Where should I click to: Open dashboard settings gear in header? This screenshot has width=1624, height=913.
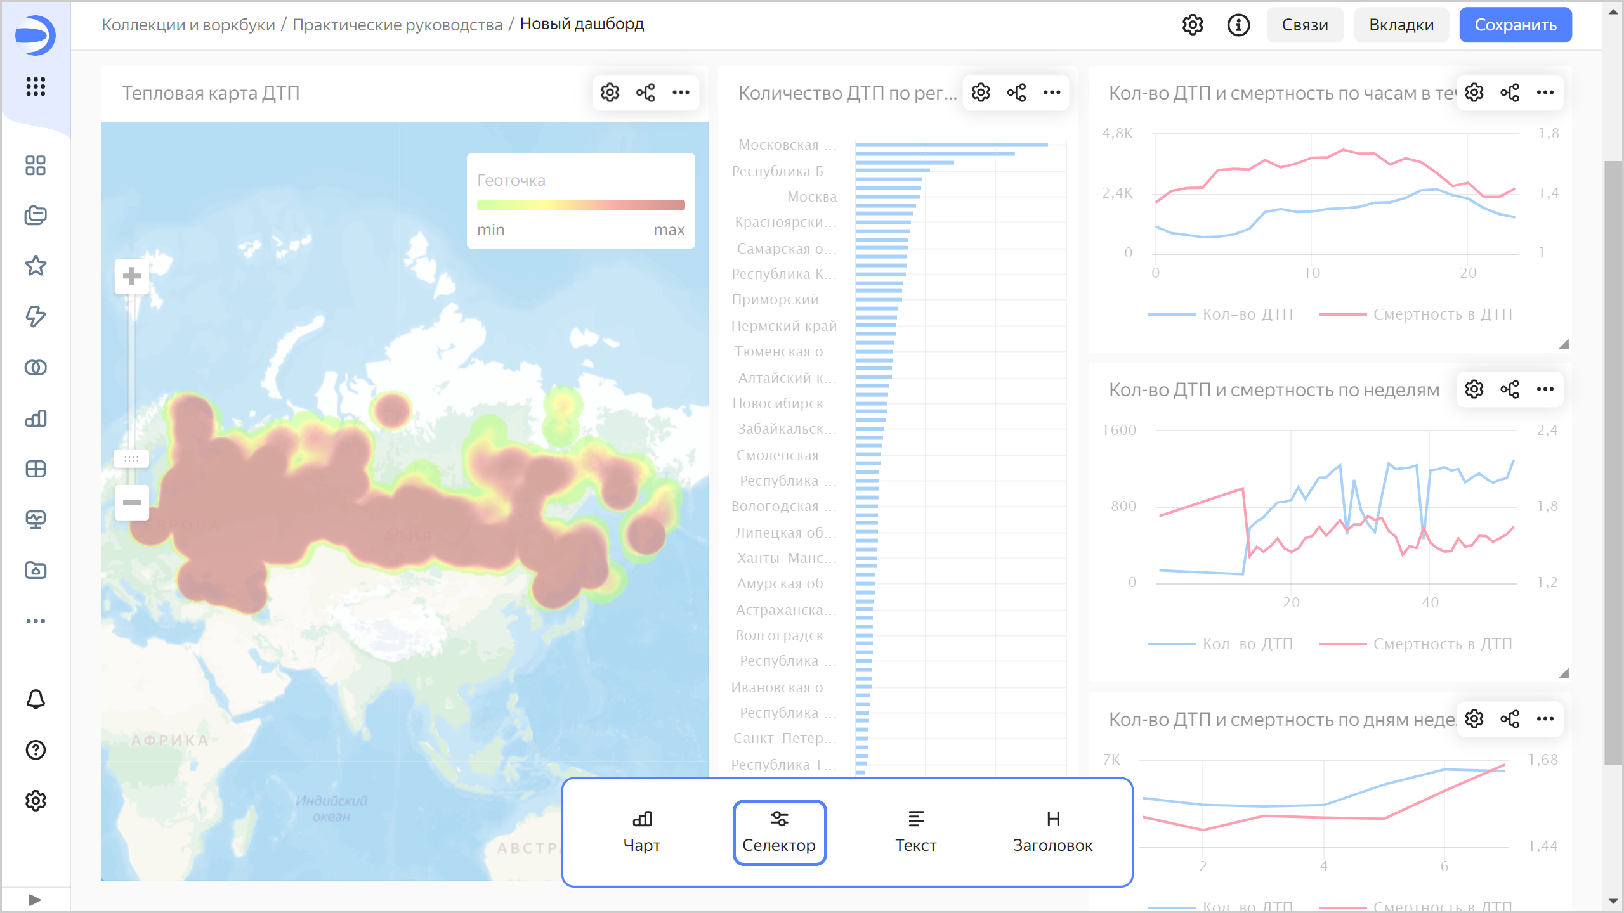tap(1193, 25)
